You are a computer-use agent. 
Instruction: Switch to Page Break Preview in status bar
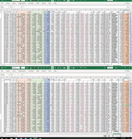coord(113,136)
